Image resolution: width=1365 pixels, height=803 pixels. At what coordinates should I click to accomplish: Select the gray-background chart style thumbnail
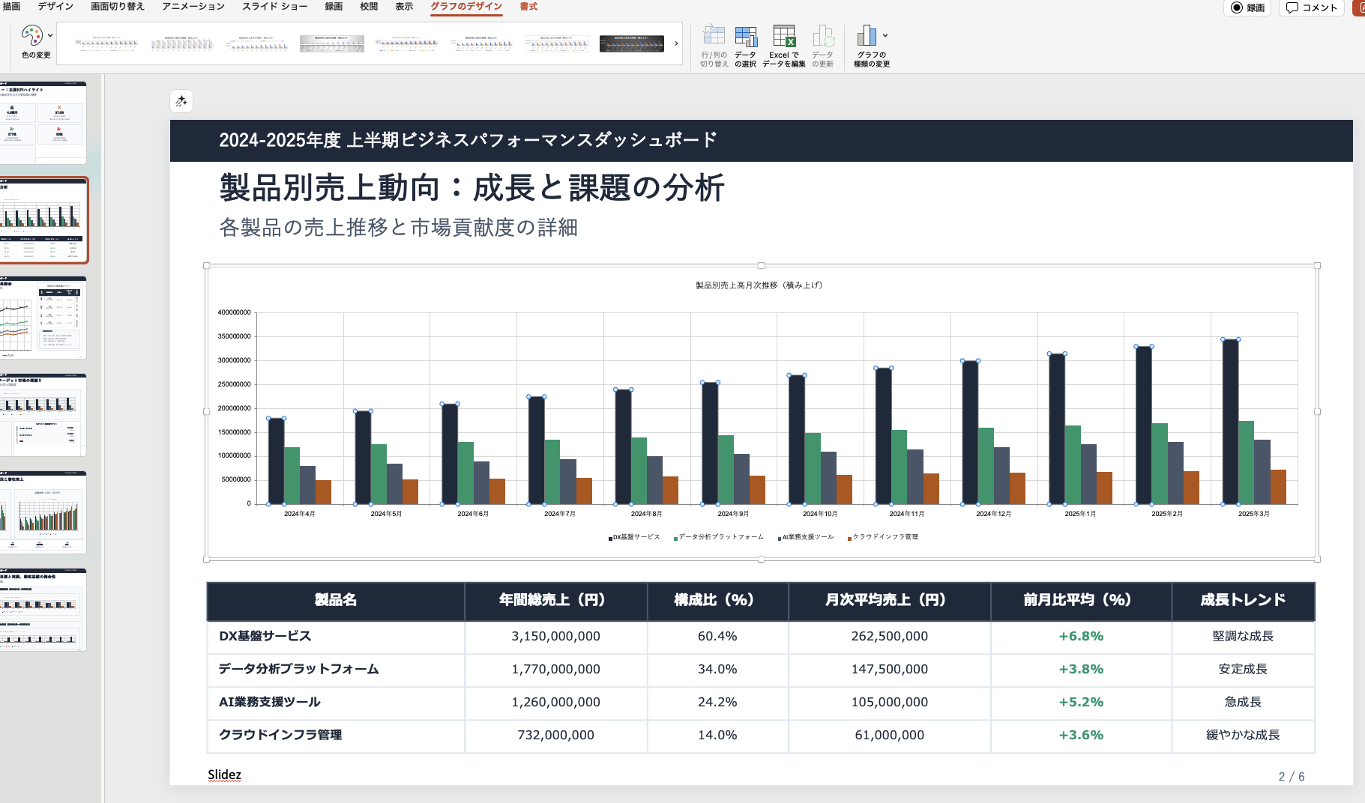331,43
